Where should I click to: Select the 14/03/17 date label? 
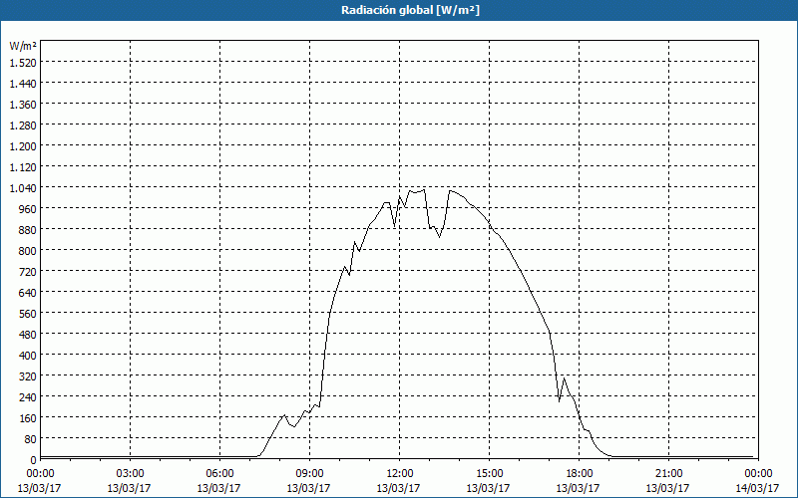(x=757, y=488)
